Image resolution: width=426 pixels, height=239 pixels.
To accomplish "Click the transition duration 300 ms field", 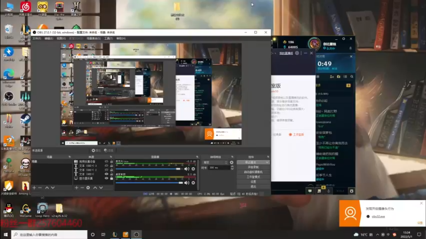I will 219,168.
